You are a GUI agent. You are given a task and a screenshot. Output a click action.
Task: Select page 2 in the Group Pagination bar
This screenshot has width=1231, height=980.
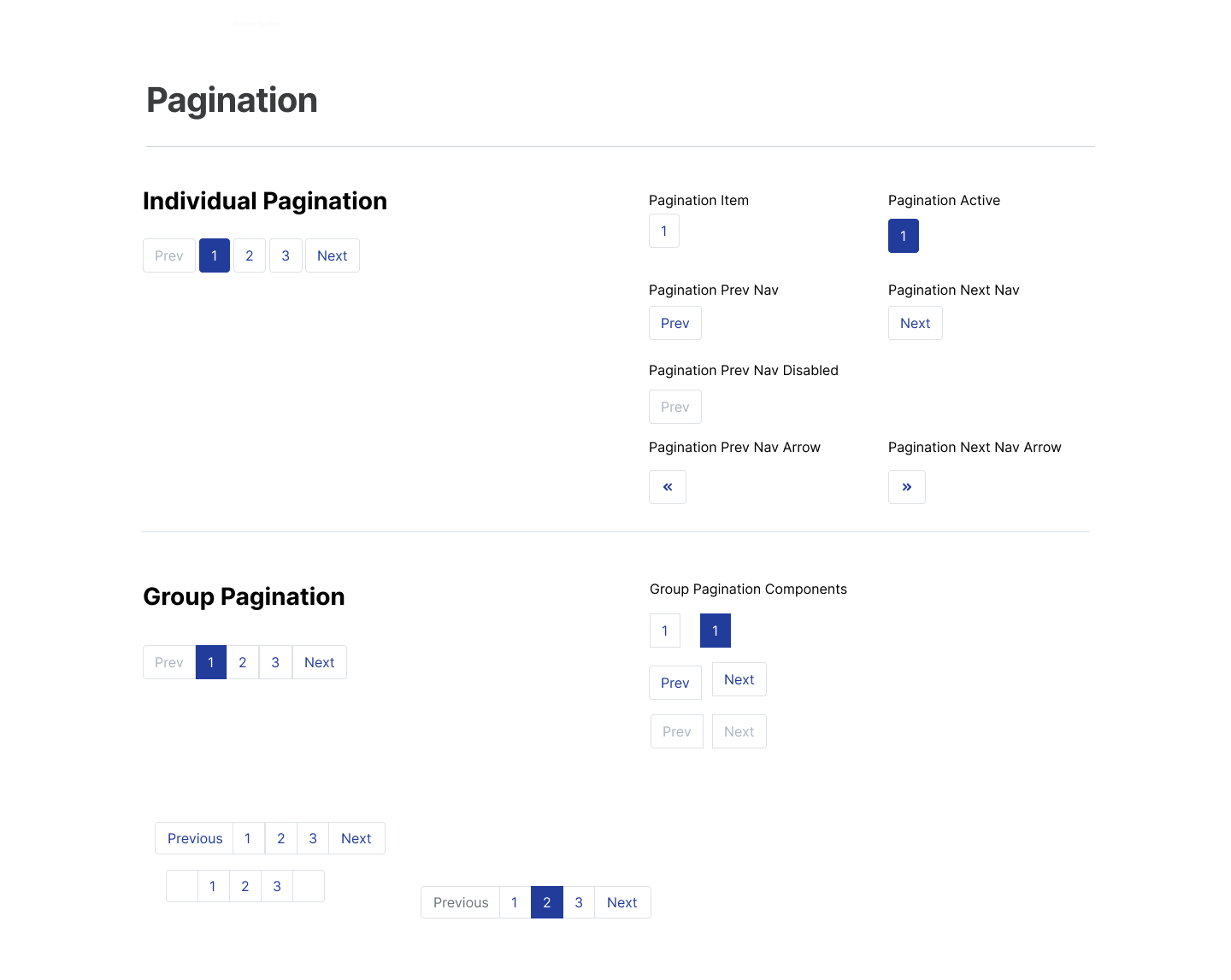pos(243,662)
